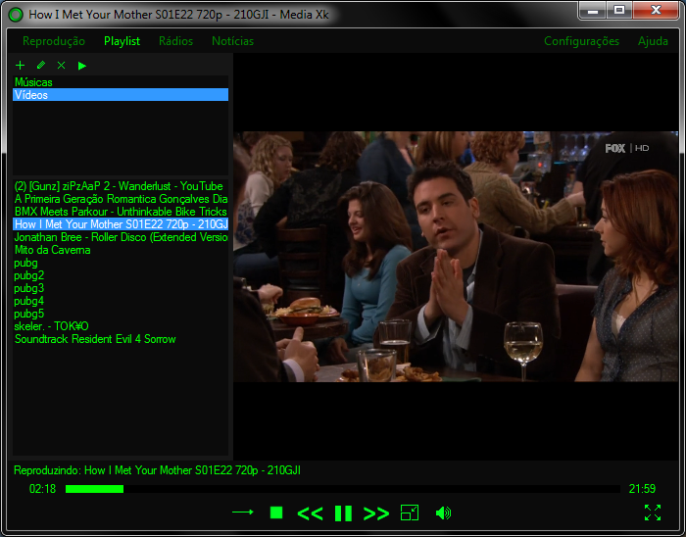Select the pubg3 video entry

121,288
